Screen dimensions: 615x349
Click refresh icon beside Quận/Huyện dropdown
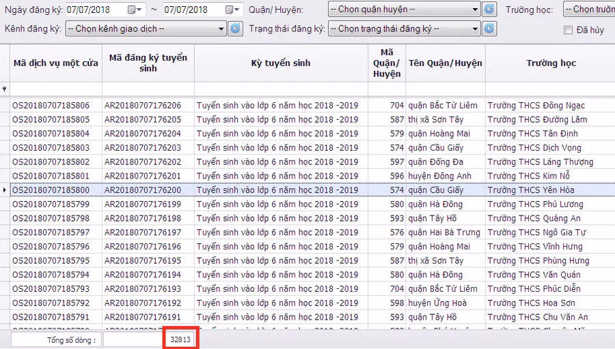pyautogui.click(x=489, y=10)
